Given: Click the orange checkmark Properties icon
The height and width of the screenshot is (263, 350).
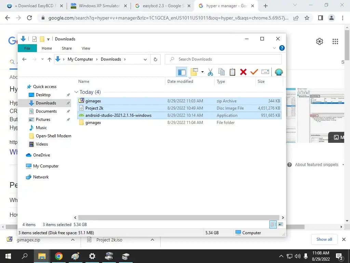Looking at the screenshot, I should click(x=254, y=72).
